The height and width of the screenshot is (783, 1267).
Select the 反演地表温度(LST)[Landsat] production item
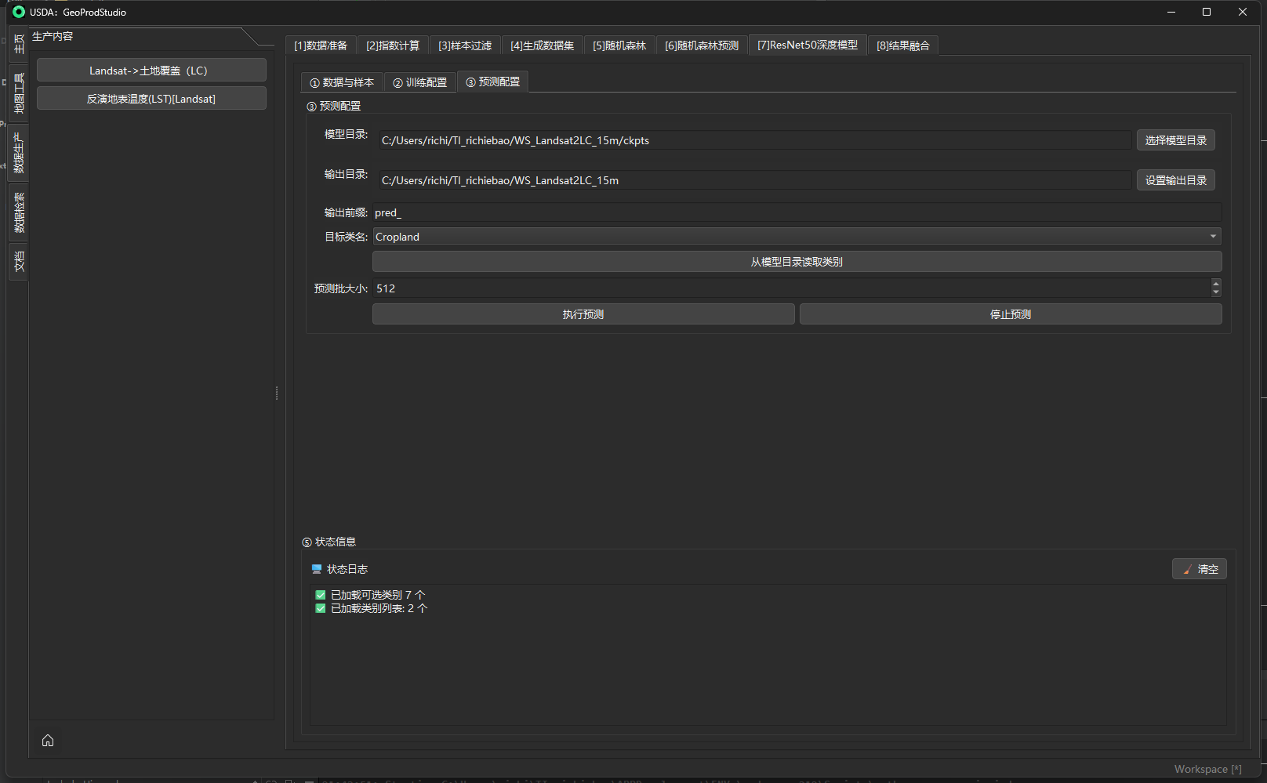[151, 99]
